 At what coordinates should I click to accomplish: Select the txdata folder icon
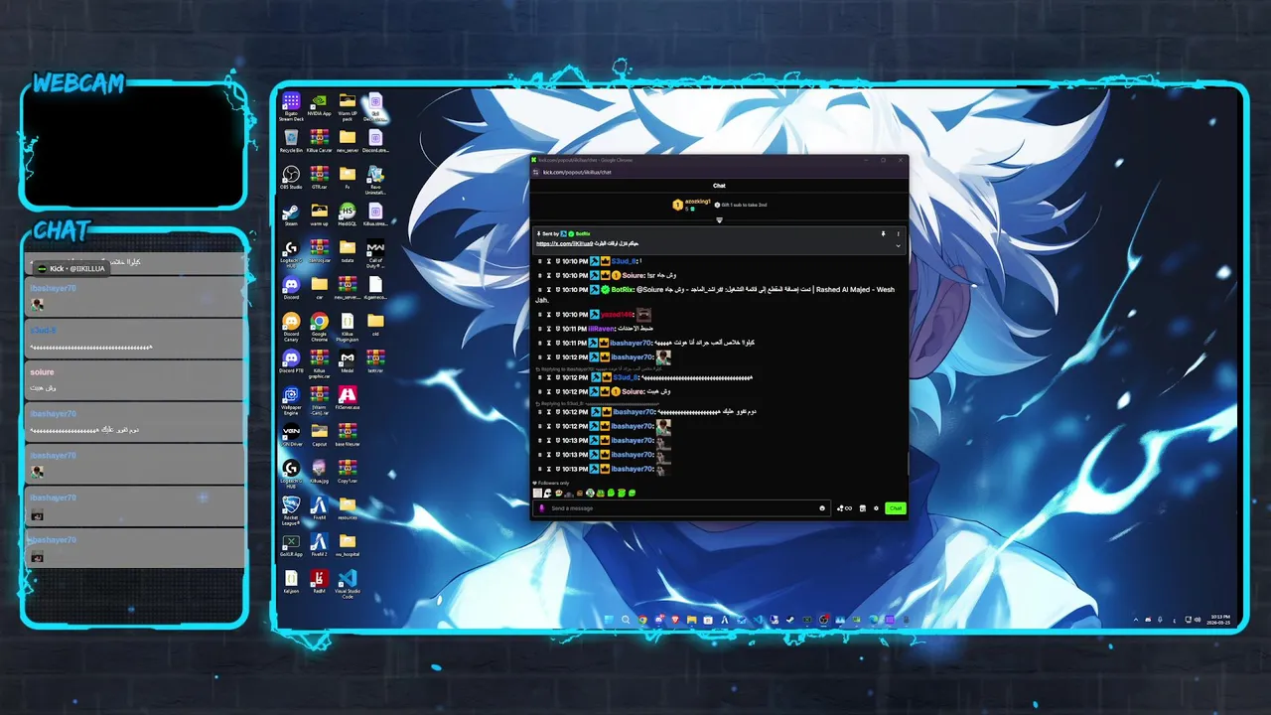coord(348,251)
